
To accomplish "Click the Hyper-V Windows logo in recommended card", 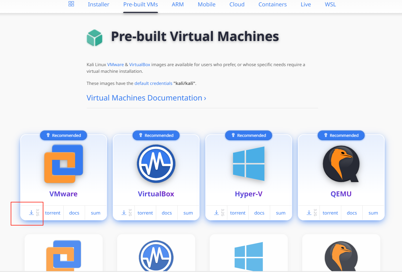I will point(249,164).
